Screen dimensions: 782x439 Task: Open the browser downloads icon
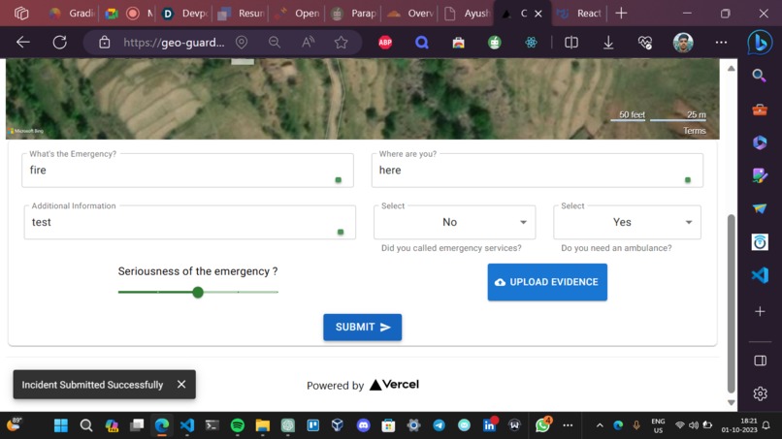click(x=608, y=43)
